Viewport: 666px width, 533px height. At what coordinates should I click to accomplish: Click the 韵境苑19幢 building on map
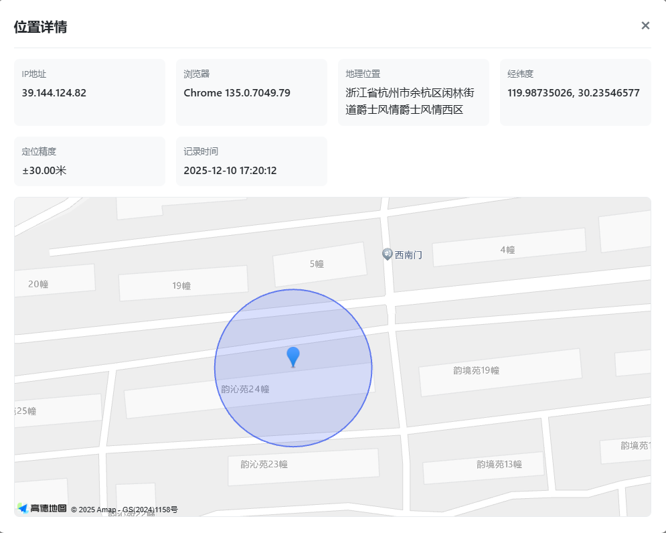tap(476, 370)
